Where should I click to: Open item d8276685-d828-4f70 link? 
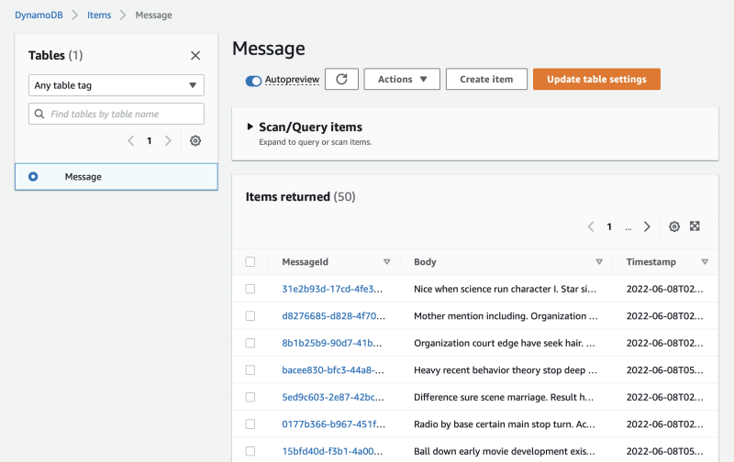333,316
